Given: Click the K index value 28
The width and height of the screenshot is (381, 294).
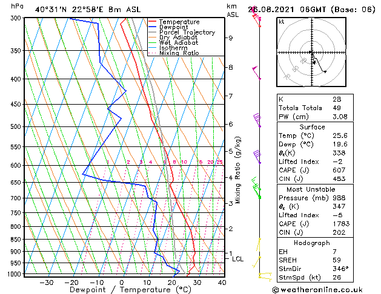Looking at the screenshot, I should [337, 99].
